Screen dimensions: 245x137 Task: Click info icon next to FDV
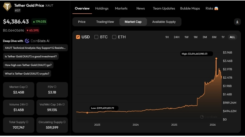(x=55, y=87)
